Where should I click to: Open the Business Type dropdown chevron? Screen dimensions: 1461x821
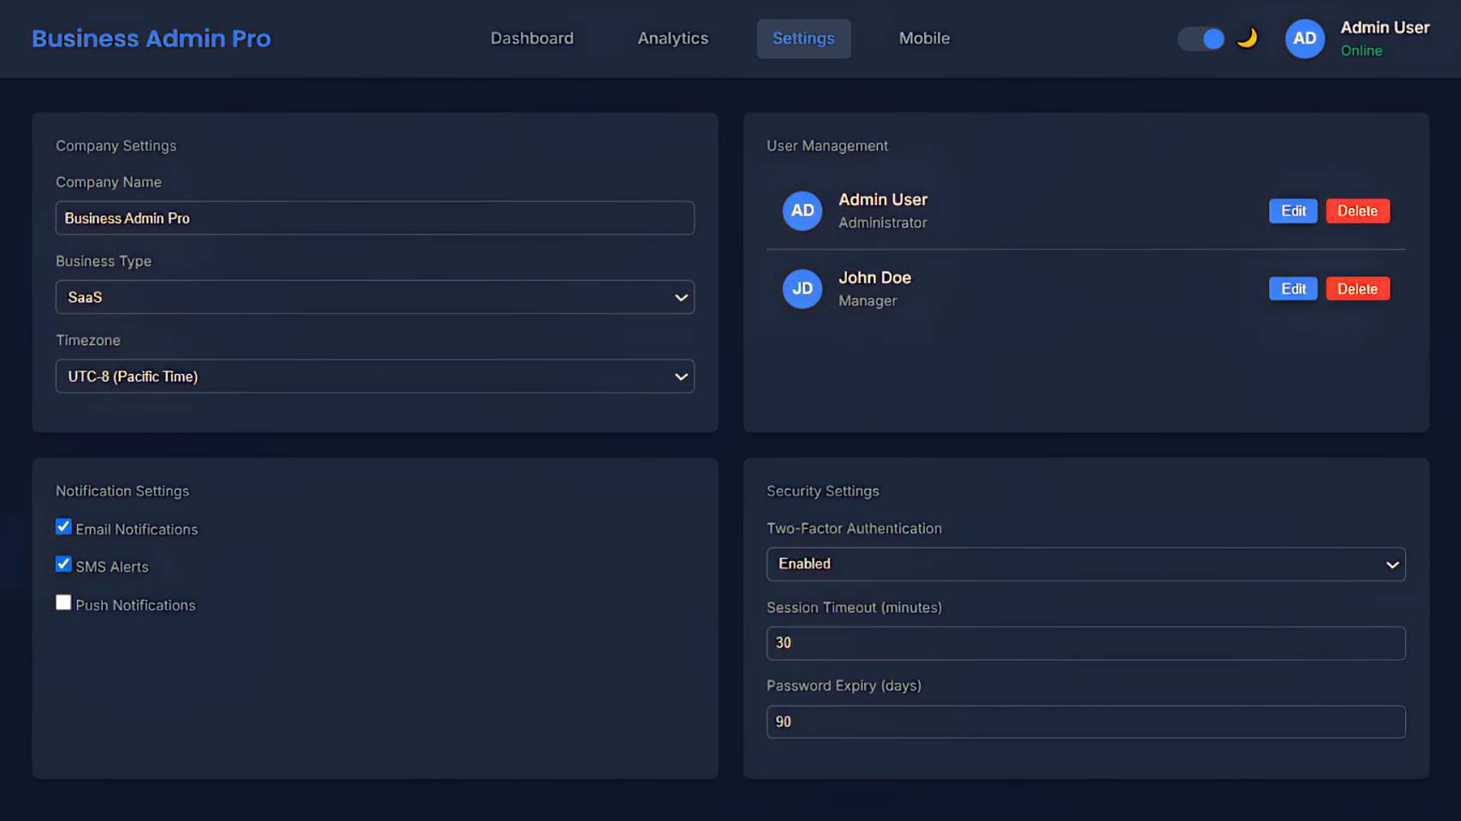[x=681, y=297]
